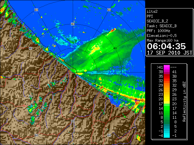Pick the yellow band of the reflectivity scale
Viewport: 194px width, 145px height.
point(167,99)
